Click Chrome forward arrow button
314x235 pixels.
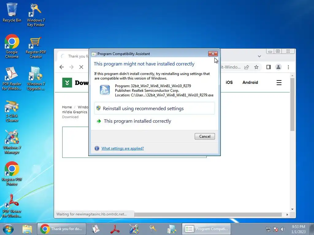pos(71,67)
